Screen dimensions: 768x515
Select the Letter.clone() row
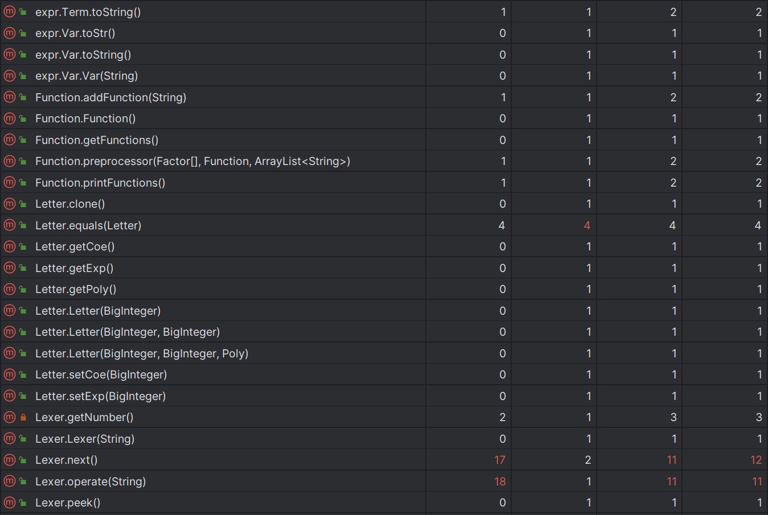tap(70, 204)
